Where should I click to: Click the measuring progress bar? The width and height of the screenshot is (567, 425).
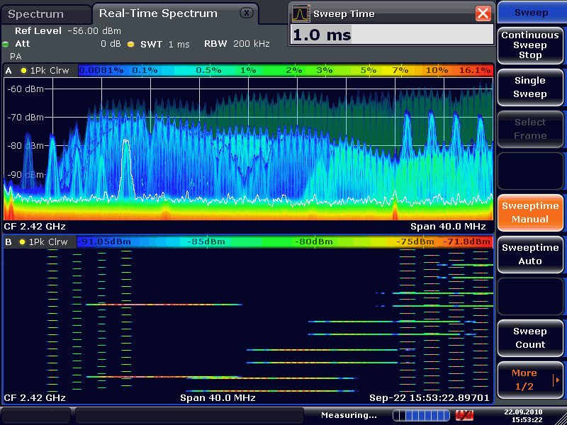pos(421,415)
